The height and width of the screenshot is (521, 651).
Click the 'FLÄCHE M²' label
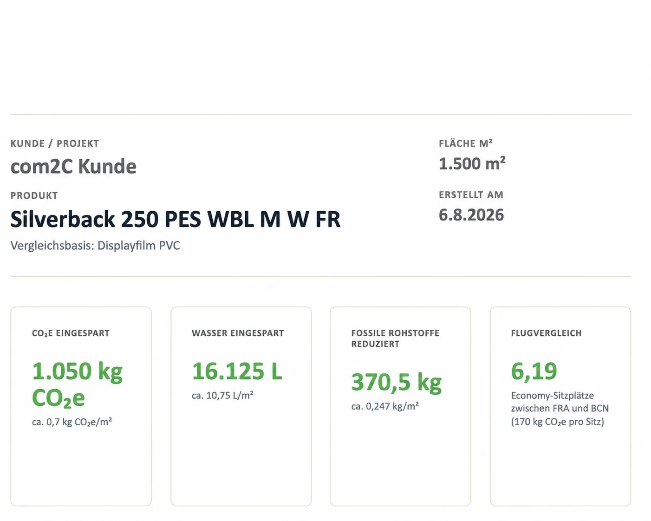pos(466,143)
